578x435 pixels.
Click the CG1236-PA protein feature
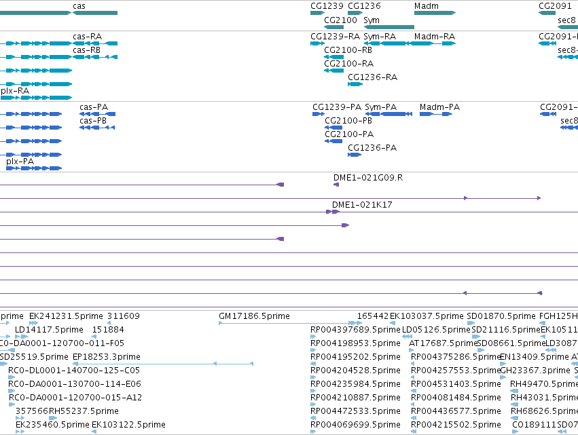355,155
